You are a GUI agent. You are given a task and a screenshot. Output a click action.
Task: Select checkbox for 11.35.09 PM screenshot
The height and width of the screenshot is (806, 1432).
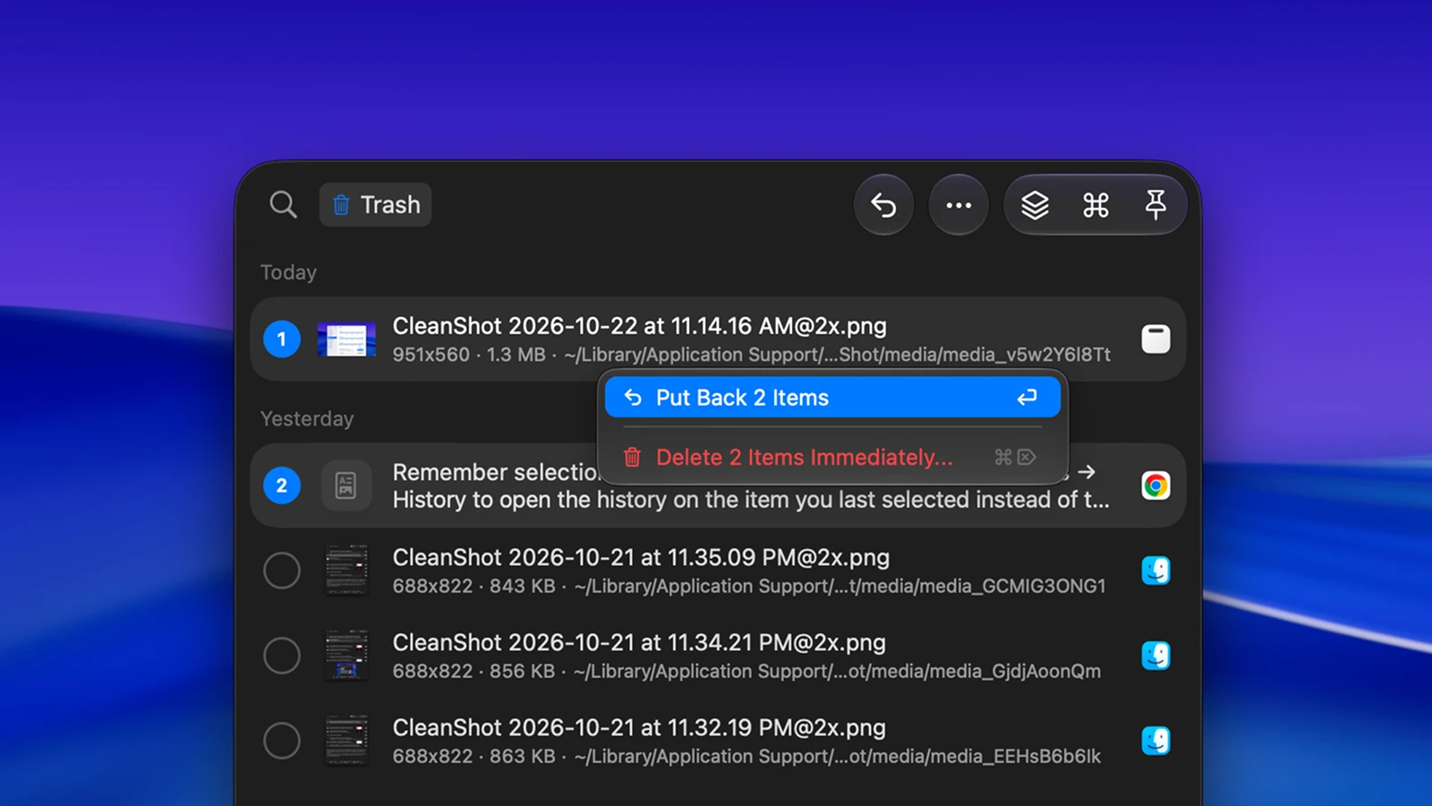coord(282,570)
